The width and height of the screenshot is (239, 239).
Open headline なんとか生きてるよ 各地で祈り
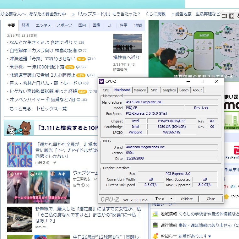click(41, 42)
